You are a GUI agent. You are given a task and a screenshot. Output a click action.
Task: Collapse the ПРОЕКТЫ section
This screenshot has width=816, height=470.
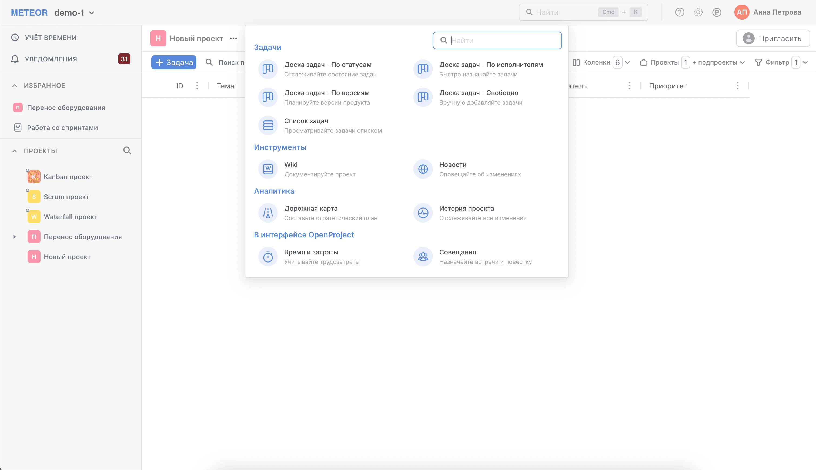[x=15, y=151]
